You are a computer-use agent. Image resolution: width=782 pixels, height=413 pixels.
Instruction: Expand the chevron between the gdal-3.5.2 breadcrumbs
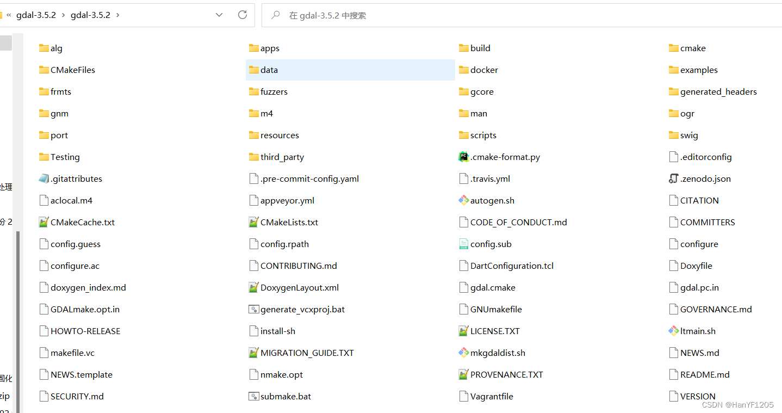point(63,15)
